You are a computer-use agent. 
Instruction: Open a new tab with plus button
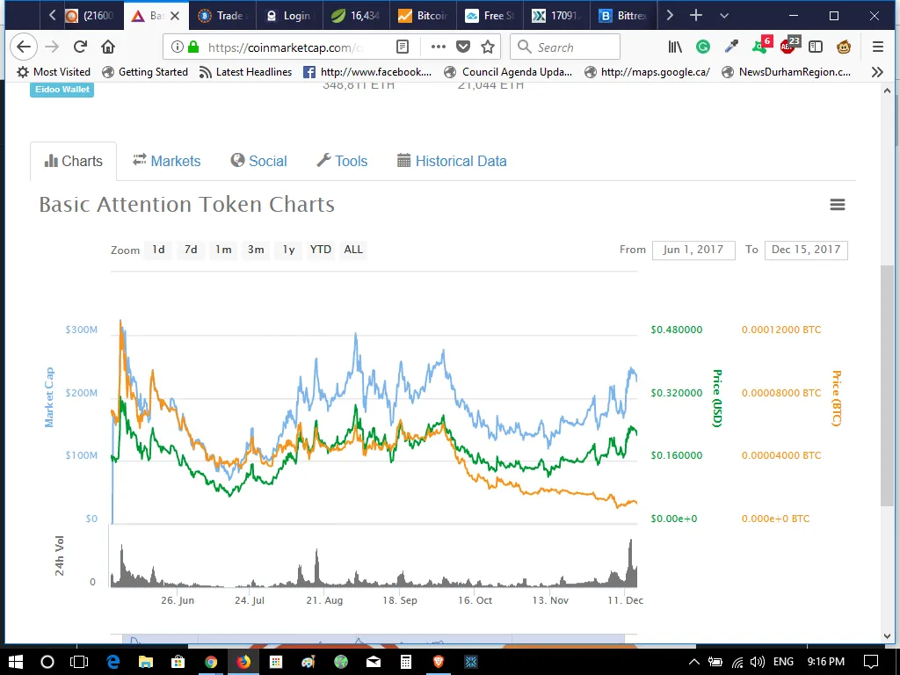696,16
